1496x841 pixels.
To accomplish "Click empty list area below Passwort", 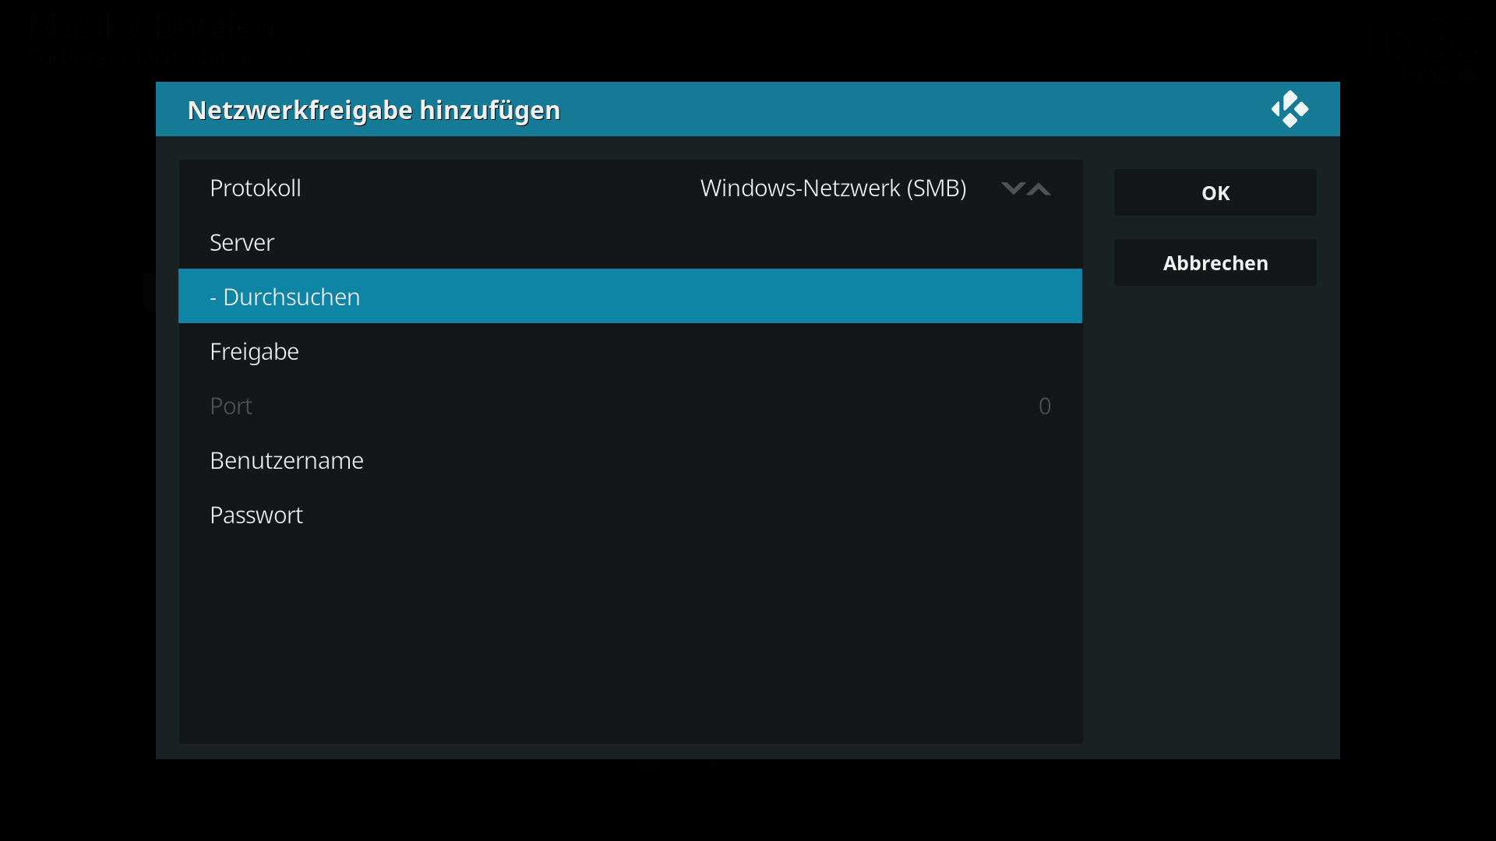I will [x=630, y=639].
